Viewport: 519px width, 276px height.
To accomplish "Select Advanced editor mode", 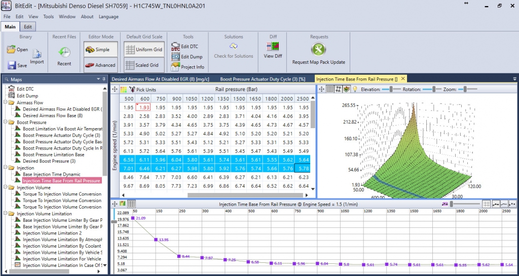I will point(101,65).
